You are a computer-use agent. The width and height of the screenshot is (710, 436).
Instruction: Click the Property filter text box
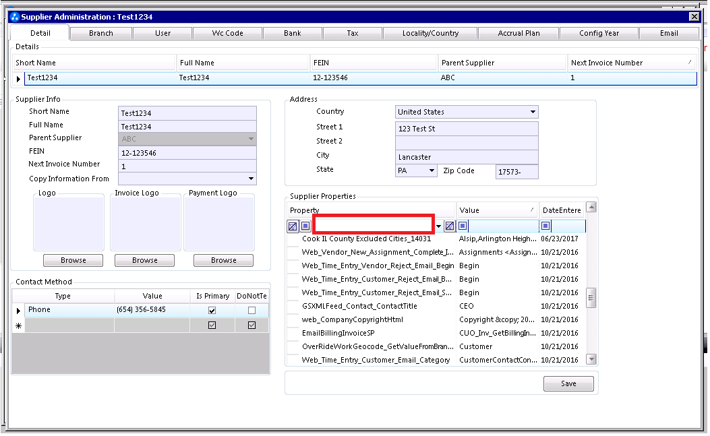(x=374, y=224)
